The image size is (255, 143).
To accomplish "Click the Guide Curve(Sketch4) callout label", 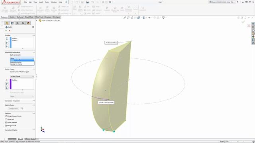I will click(106, 102).
